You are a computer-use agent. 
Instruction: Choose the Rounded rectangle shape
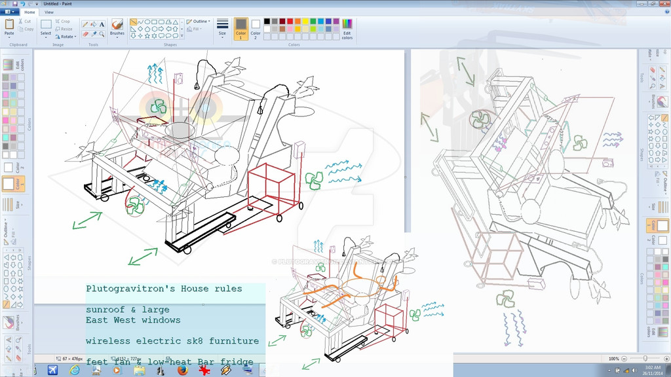(x=161, y=22)
